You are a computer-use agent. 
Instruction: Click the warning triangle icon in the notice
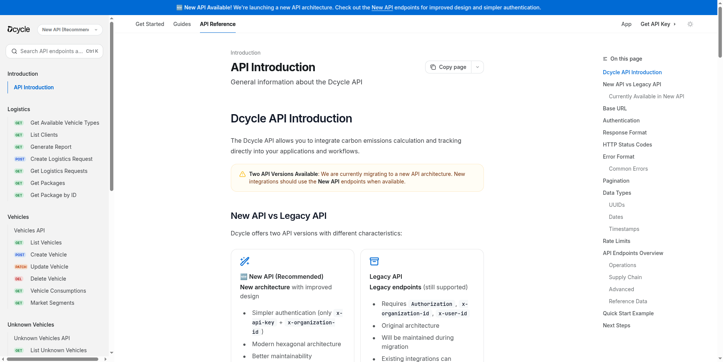(243, 174)
